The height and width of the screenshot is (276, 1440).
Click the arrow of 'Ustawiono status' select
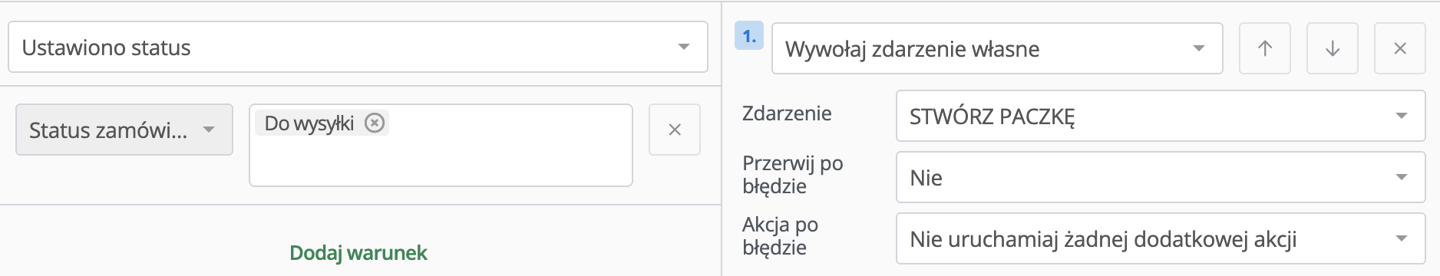tap(684, 48)
